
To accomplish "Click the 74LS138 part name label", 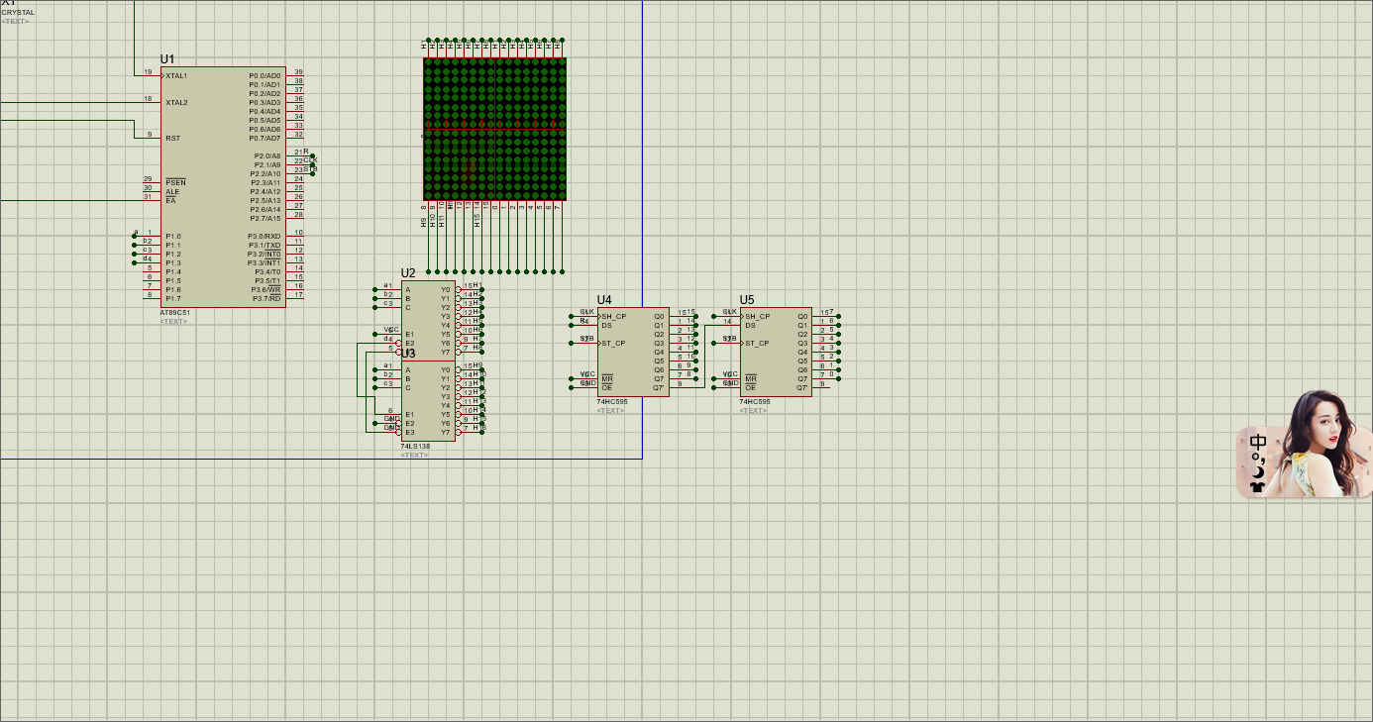I will [x=415, y=446].
